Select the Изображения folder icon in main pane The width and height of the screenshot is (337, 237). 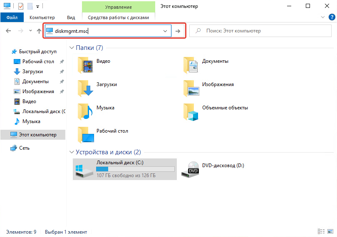(191, 89)
